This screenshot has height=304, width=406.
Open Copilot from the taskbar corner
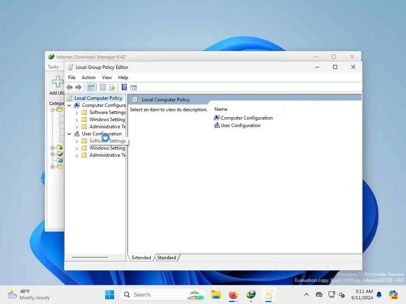tap(393, 294)
